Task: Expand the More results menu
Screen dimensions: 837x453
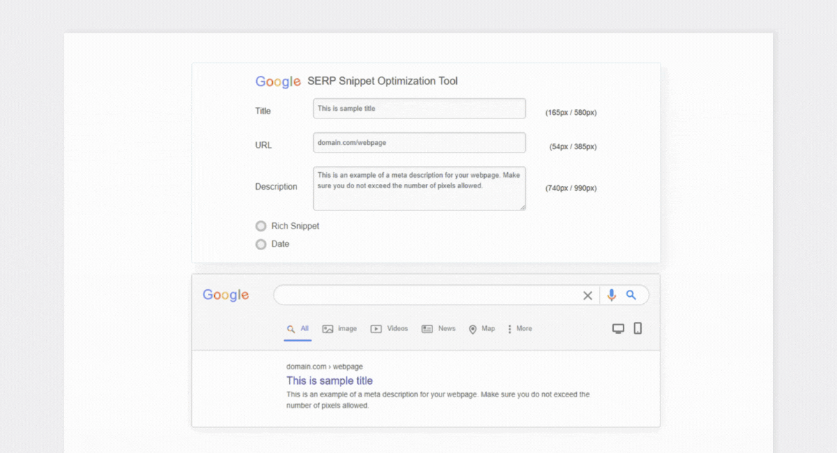Action: (x=520, y=329)
